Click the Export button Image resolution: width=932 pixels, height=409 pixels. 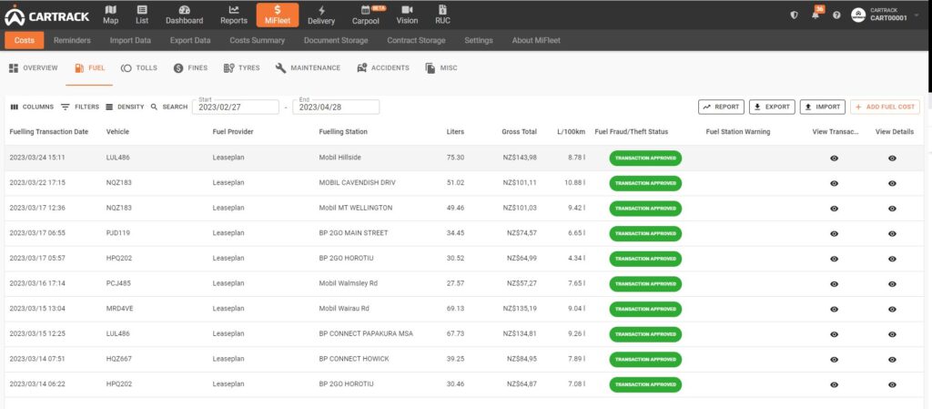point(772,107)
